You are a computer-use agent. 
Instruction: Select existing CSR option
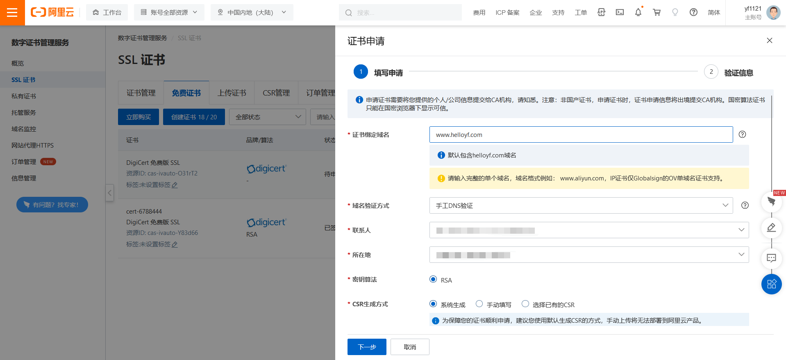(525, 304)
